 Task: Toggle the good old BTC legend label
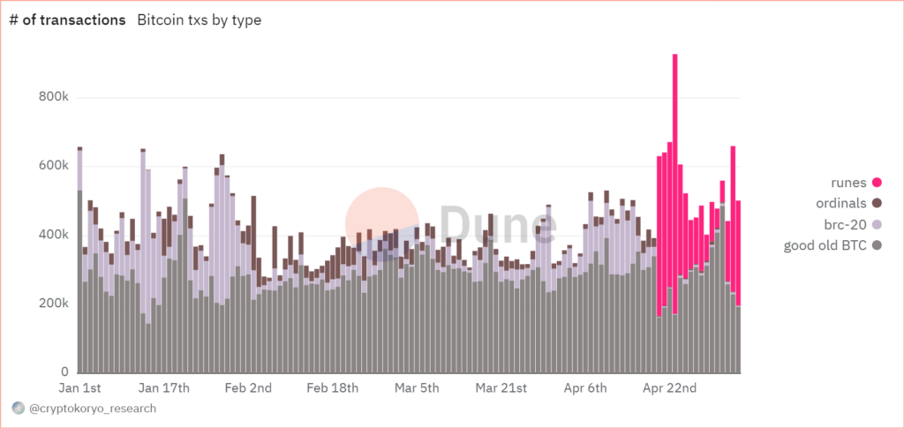(825, 246)
